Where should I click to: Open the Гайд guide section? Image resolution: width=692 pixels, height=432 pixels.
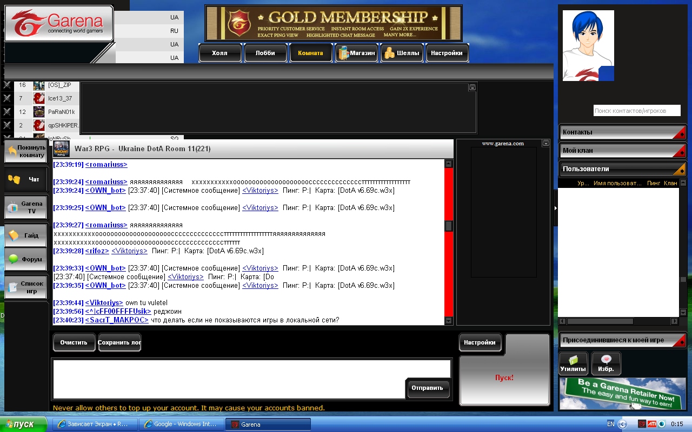click(26, 235)
